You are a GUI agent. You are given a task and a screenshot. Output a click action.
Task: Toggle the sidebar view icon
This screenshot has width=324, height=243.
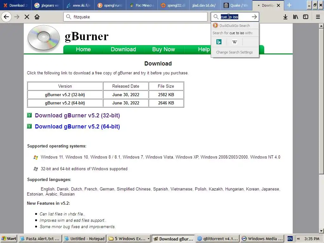[306, 17]
